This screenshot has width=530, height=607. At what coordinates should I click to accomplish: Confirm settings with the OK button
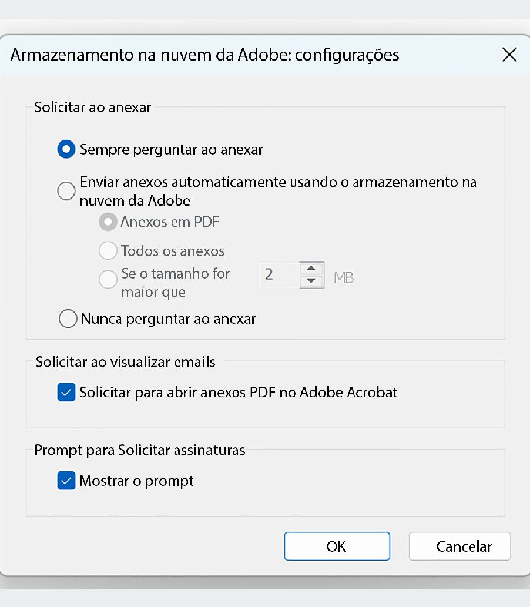[337, 546]
